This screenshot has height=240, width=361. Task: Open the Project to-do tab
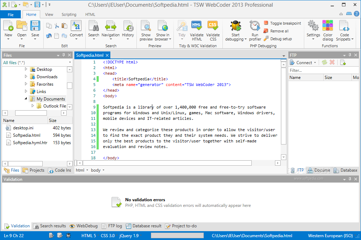pos(181,226)
